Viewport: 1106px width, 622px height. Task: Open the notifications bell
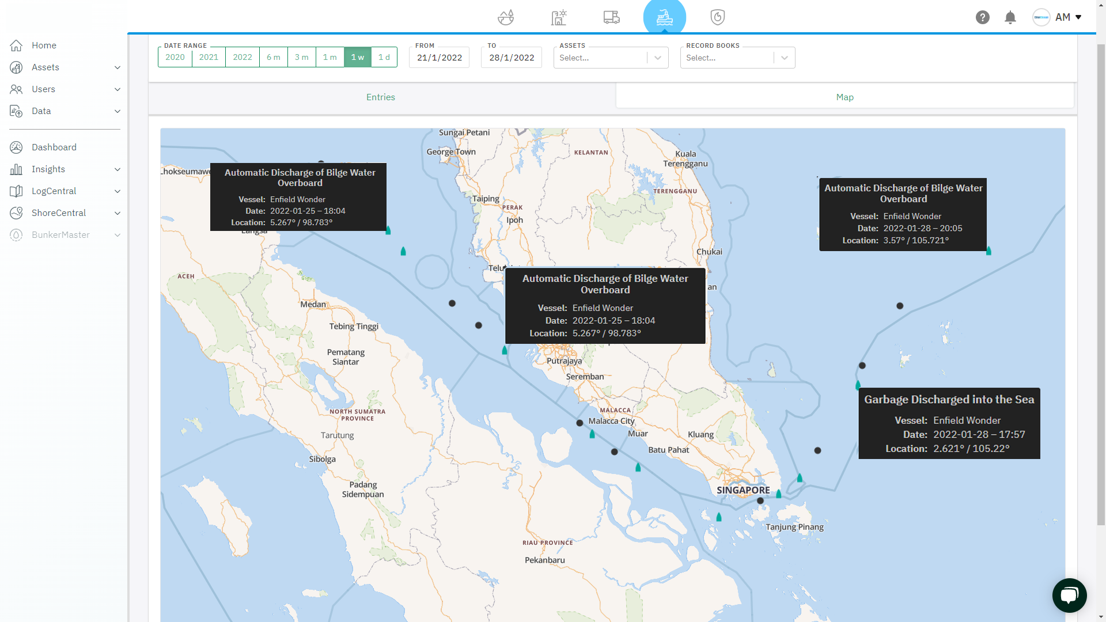tap(1010, 17)
